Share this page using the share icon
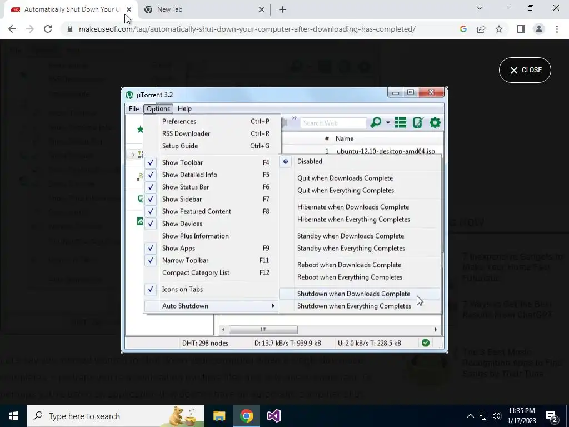This screenshot has width=569, height=427. click(x=481, y=29)
